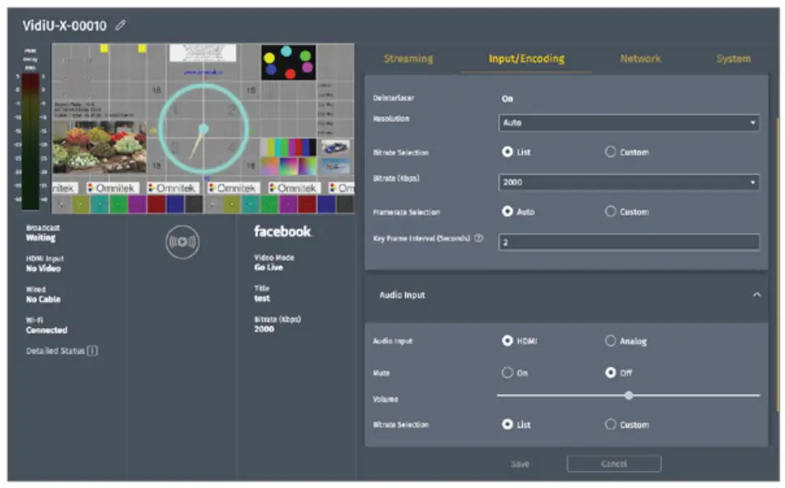785x488 pixels.
Task: Click the circular broadcast icon to go live
Action: click(183, 240)
